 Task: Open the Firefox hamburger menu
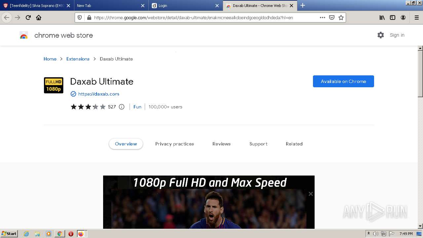click(417, 18)
